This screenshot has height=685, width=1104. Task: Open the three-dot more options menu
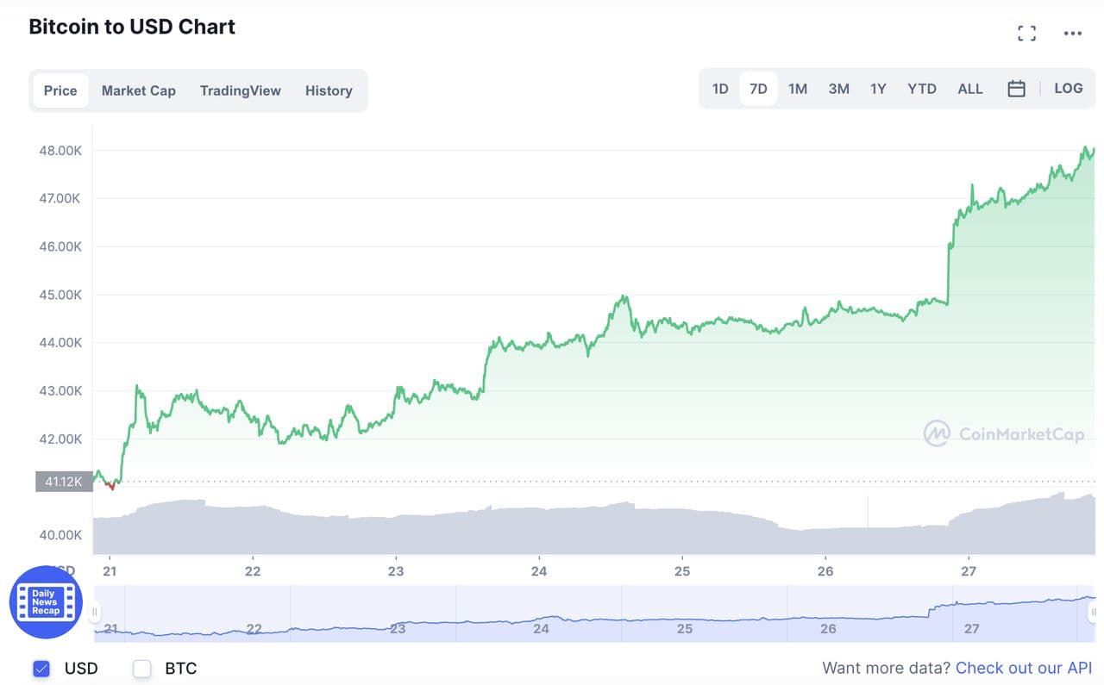(1072, 34)
